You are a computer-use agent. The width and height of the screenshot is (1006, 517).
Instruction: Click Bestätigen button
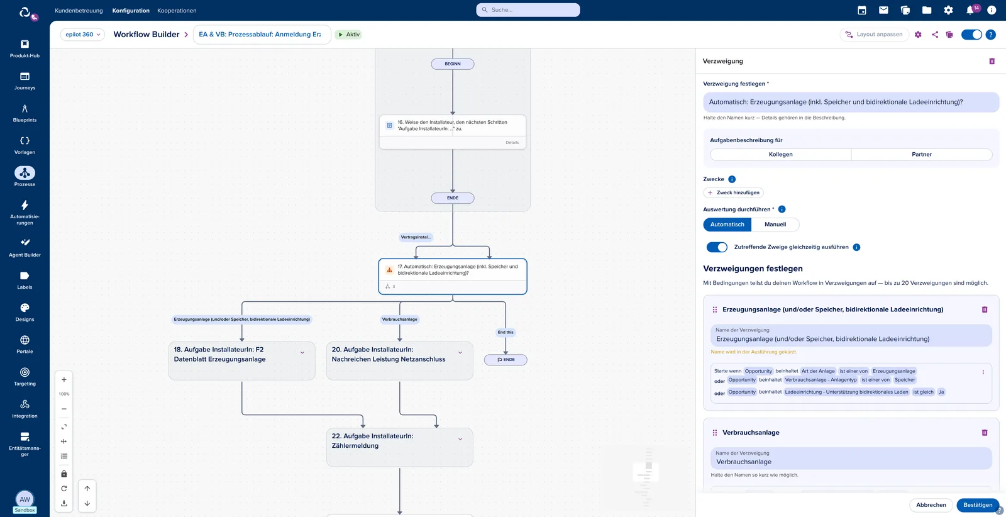click(978, 505)
